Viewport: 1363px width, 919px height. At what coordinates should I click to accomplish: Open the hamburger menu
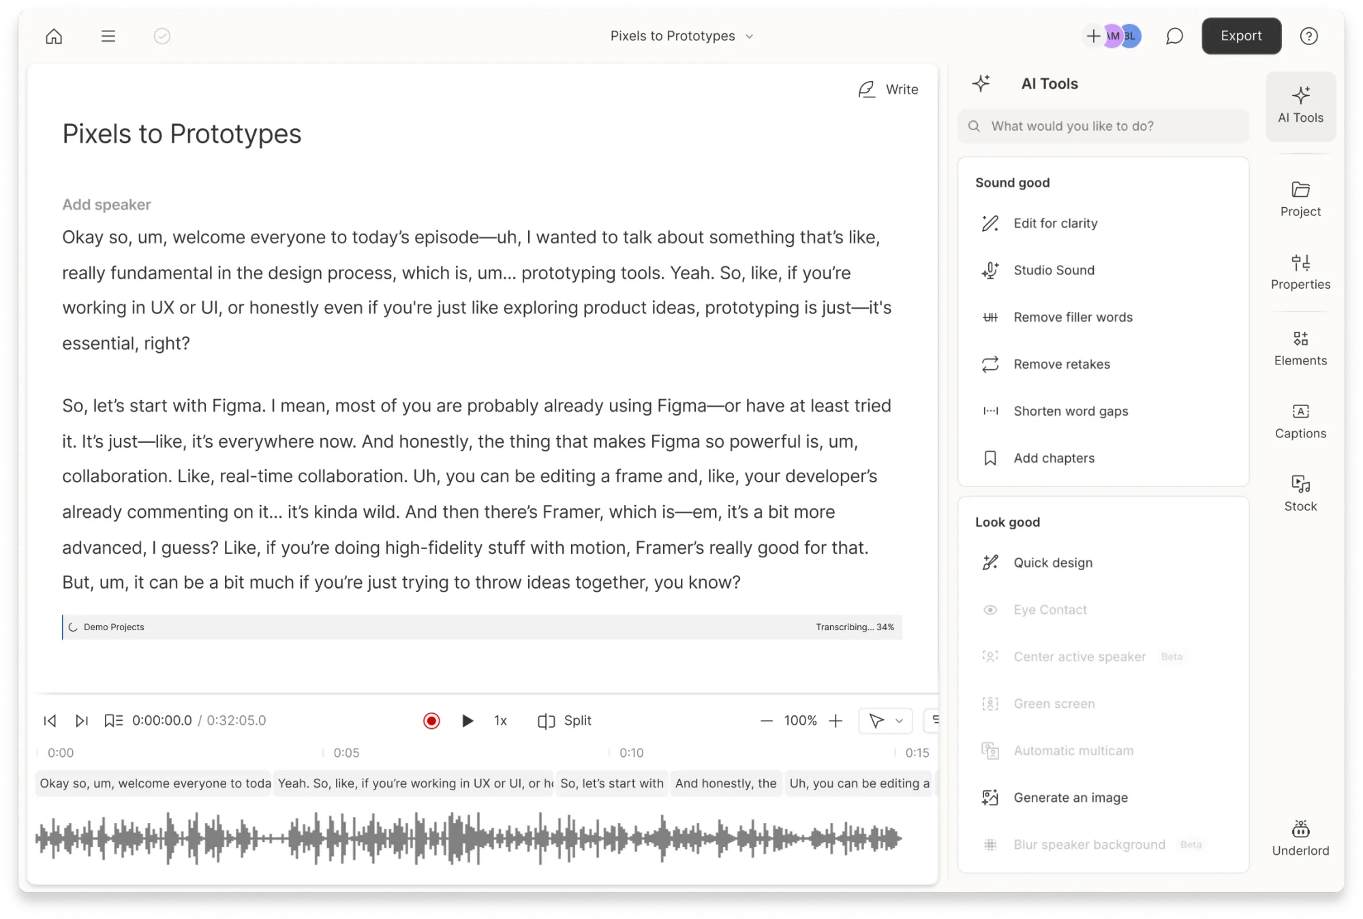coord(108,36)
